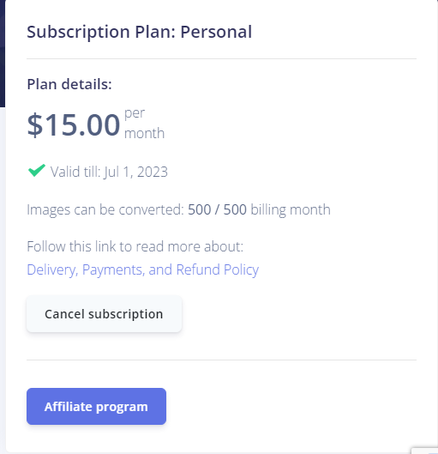Click the Follow this link sentence
Viewport: 438px width, 454px height.
135,246
